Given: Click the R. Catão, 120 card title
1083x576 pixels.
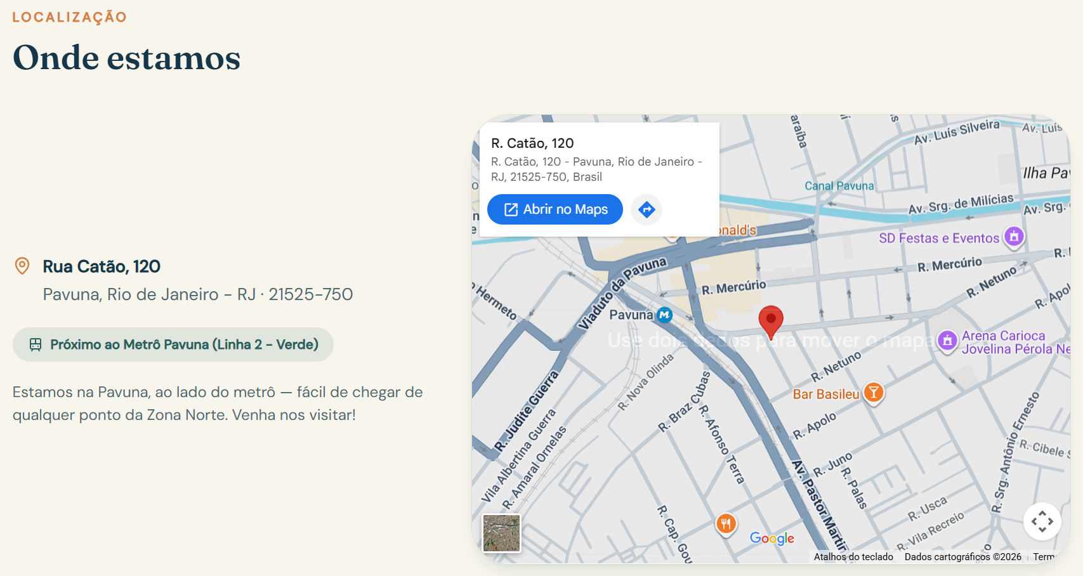Looking at the screenshot, I should click(532, 143).
